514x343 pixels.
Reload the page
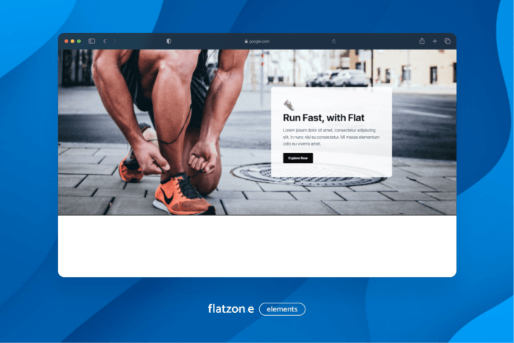[334, 41]
